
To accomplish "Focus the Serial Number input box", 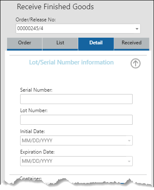I will tap(77, 99).
